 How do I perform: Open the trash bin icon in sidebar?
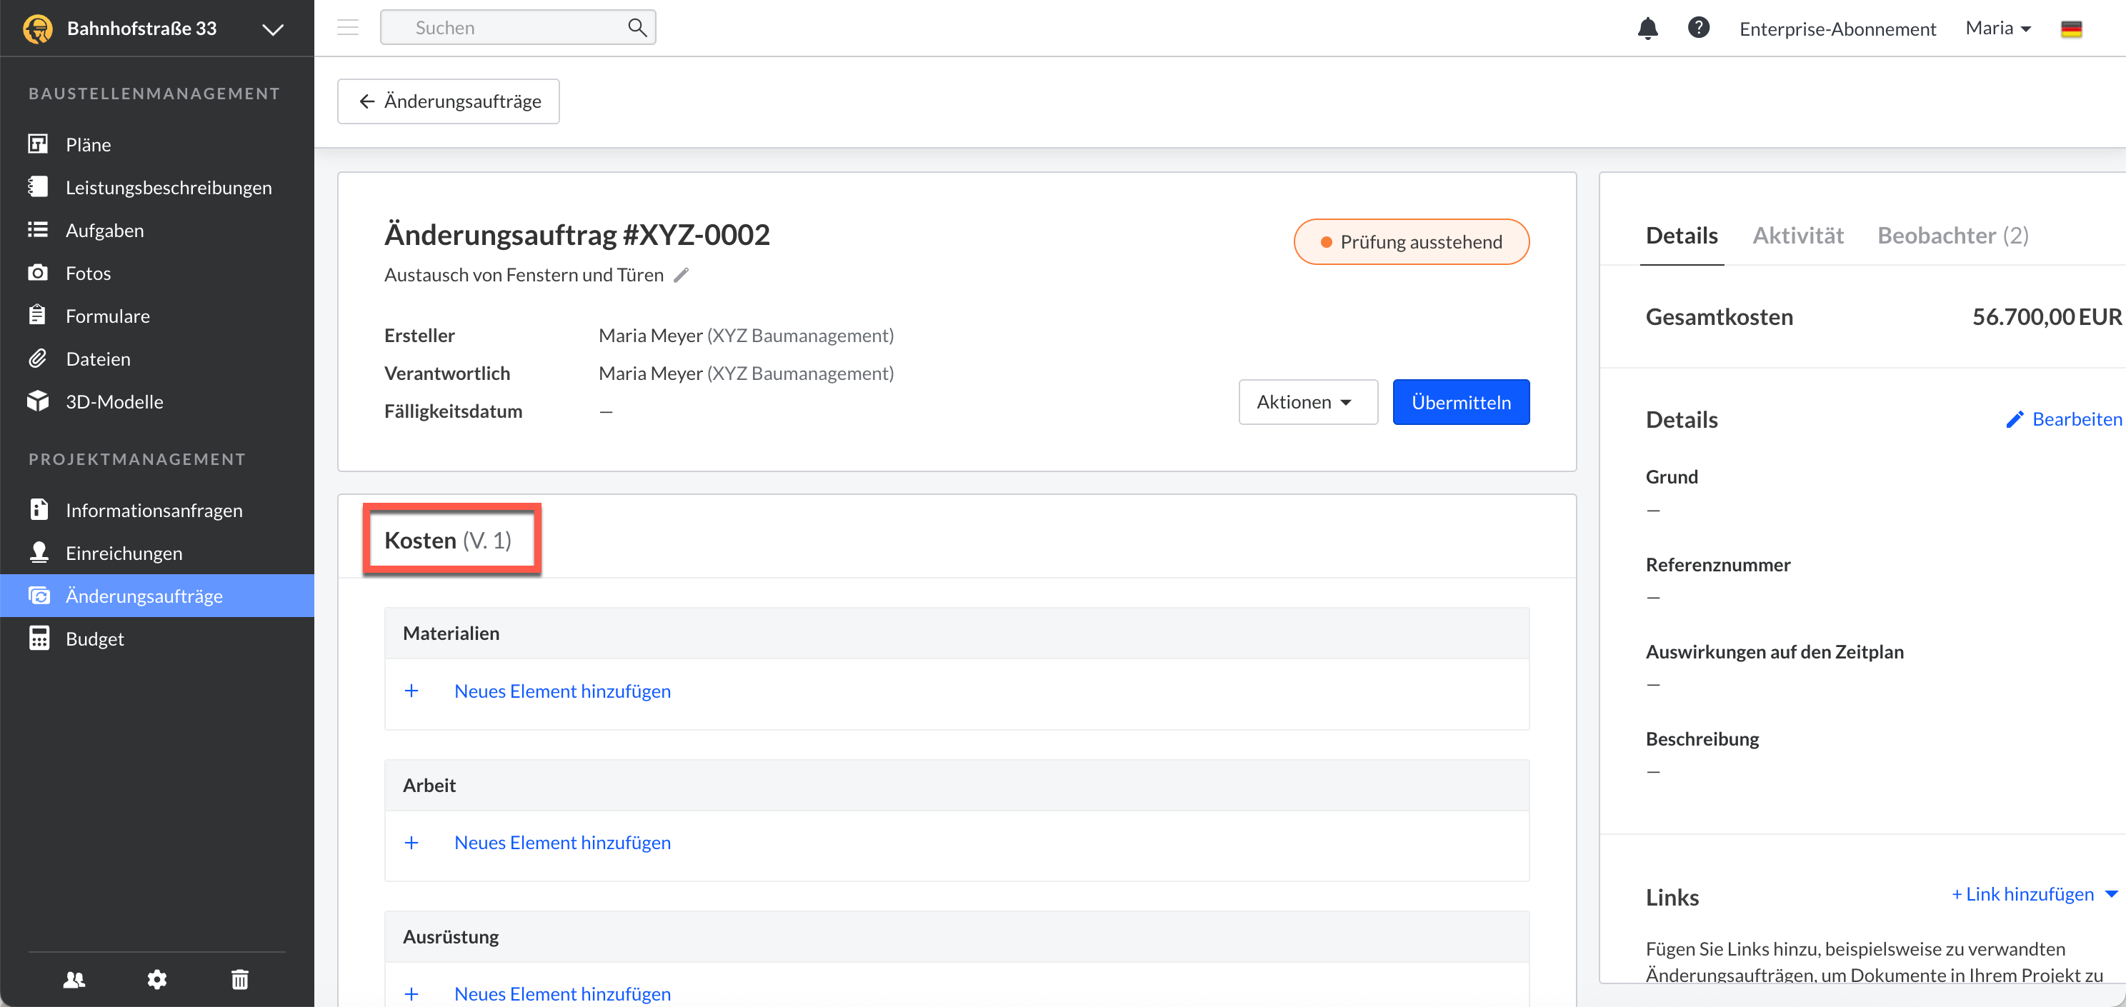click(239, 979)
